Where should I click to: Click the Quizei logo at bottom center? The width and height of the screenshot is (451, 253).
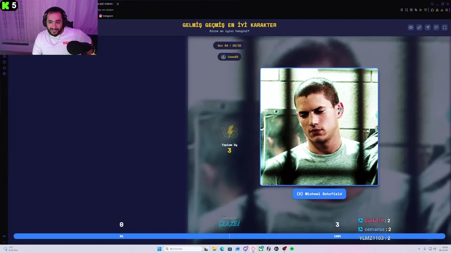229,223
